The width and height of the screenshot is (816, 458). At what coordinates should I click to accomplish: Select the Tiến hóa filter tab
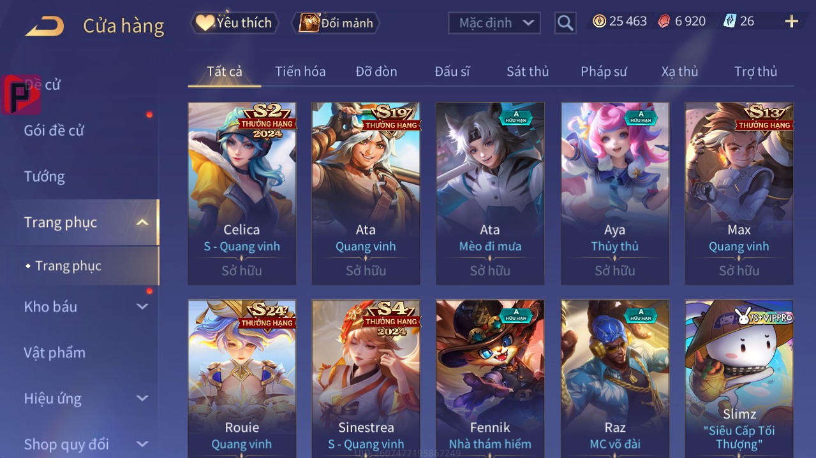click(300, 71)
